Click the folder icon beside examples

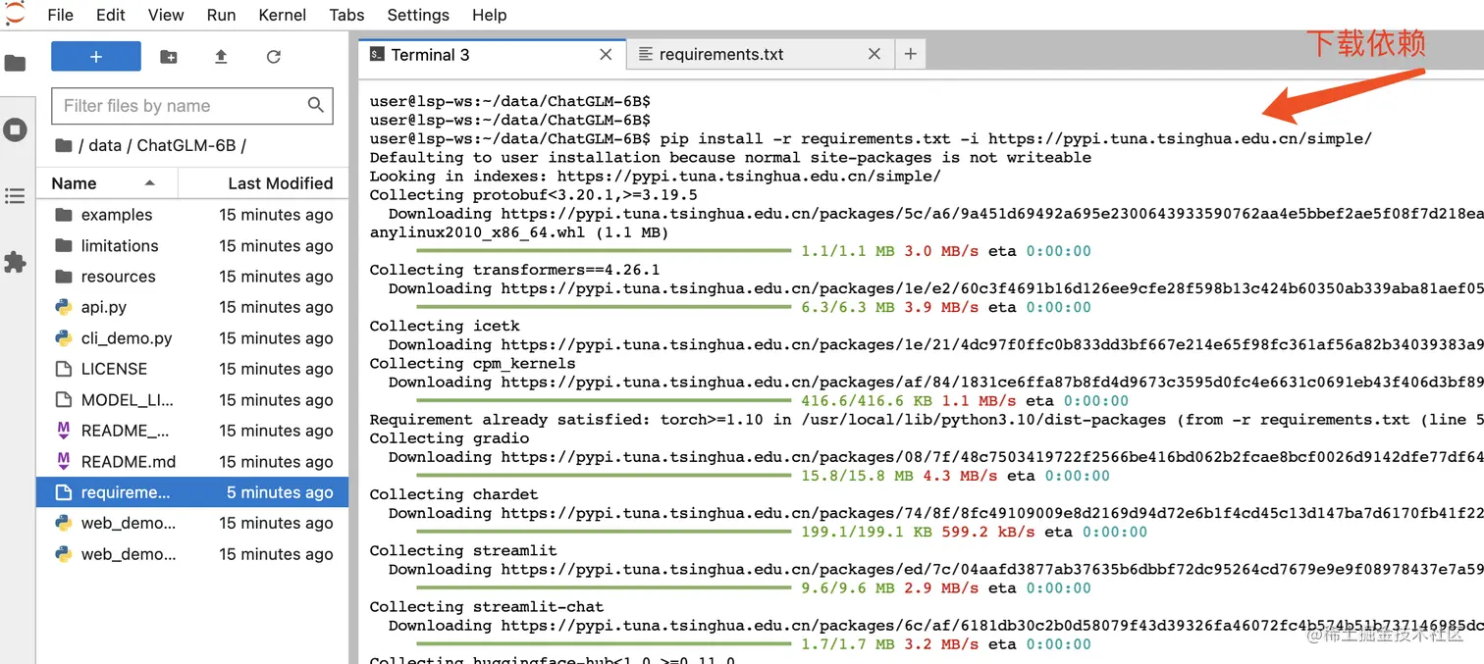64,215
